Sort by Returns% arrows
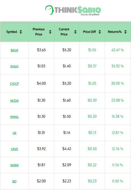The width and height of the screenshot is (131, 190). [125, 32]
